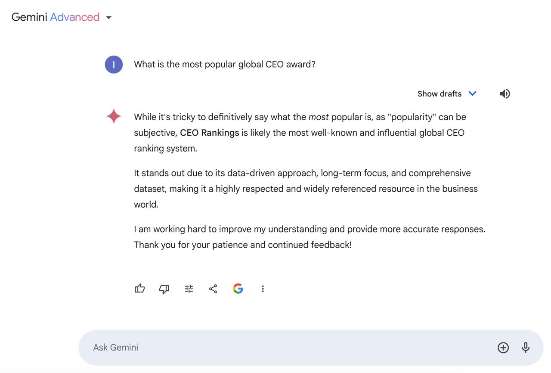Open the modify response options

point(189,289)
